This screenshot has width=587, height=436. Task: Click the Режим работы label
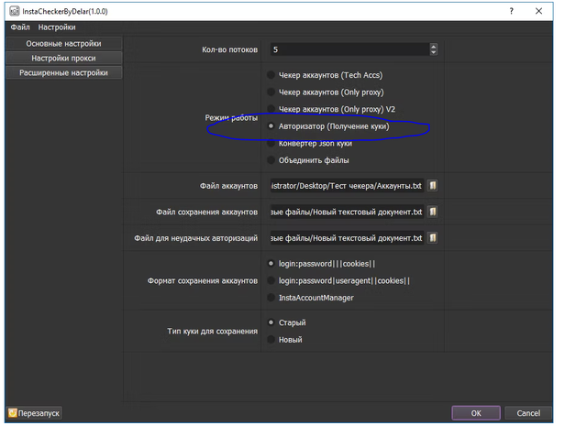231,118
